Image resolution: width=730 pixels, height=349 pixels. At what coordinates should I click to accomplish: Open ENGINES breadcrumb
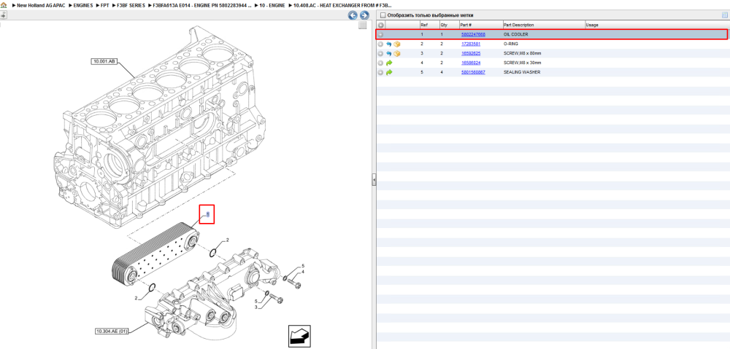coord(83,5)
